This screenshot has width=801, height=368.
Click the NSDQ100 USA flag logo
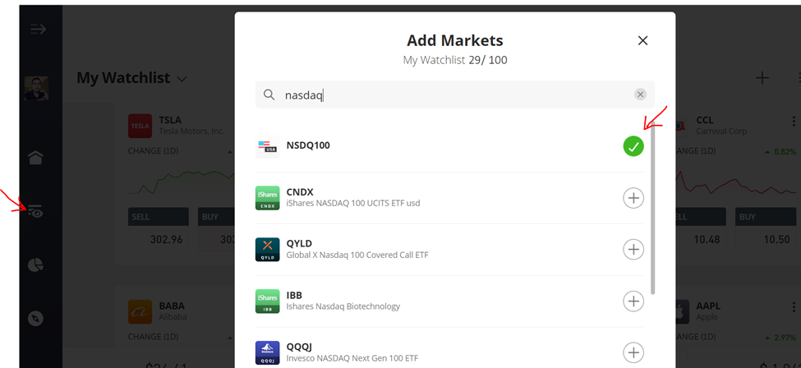point(267,146)
